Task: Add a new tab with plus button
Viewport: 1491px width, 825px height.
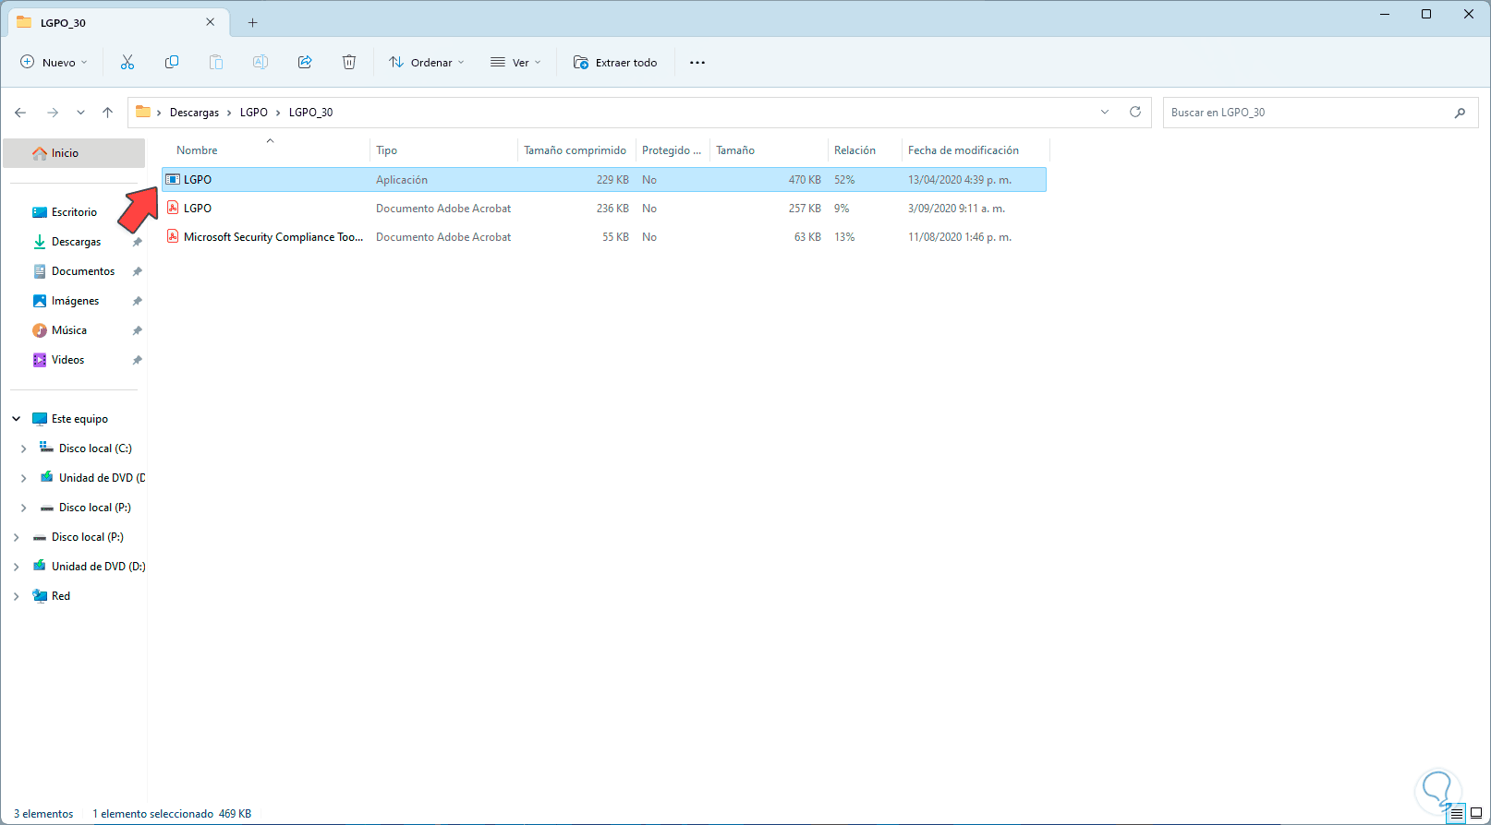Action: tap(252, 22)
